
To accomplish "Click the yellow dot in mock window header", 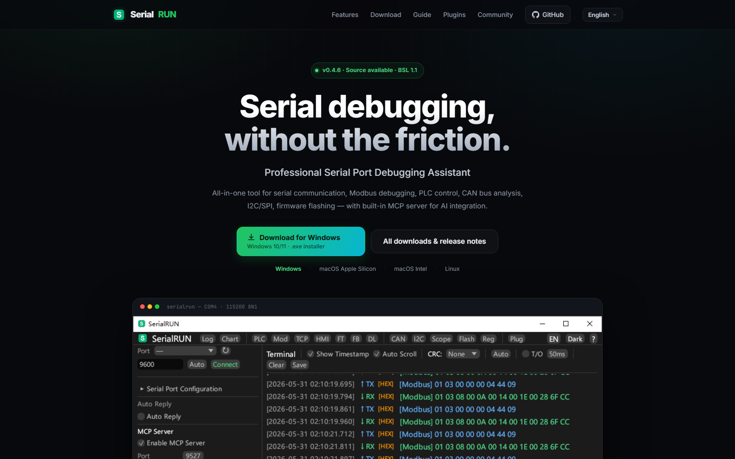I will click(150, 307).
